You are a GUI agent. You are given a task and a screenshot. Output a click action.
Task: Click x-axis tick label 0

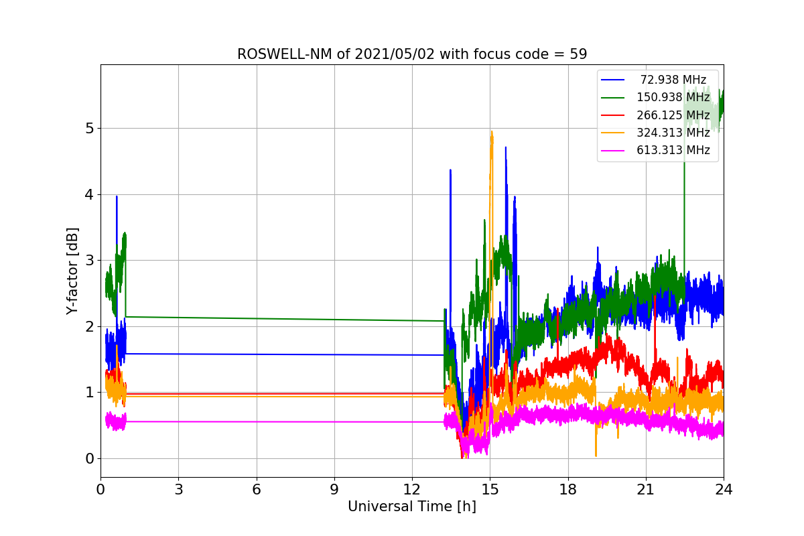point(100,489)
